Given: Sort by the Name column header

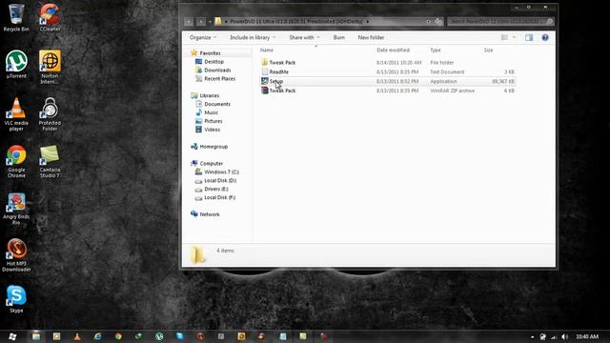Looking at the screenshot, I should click(x=267, y=50).
